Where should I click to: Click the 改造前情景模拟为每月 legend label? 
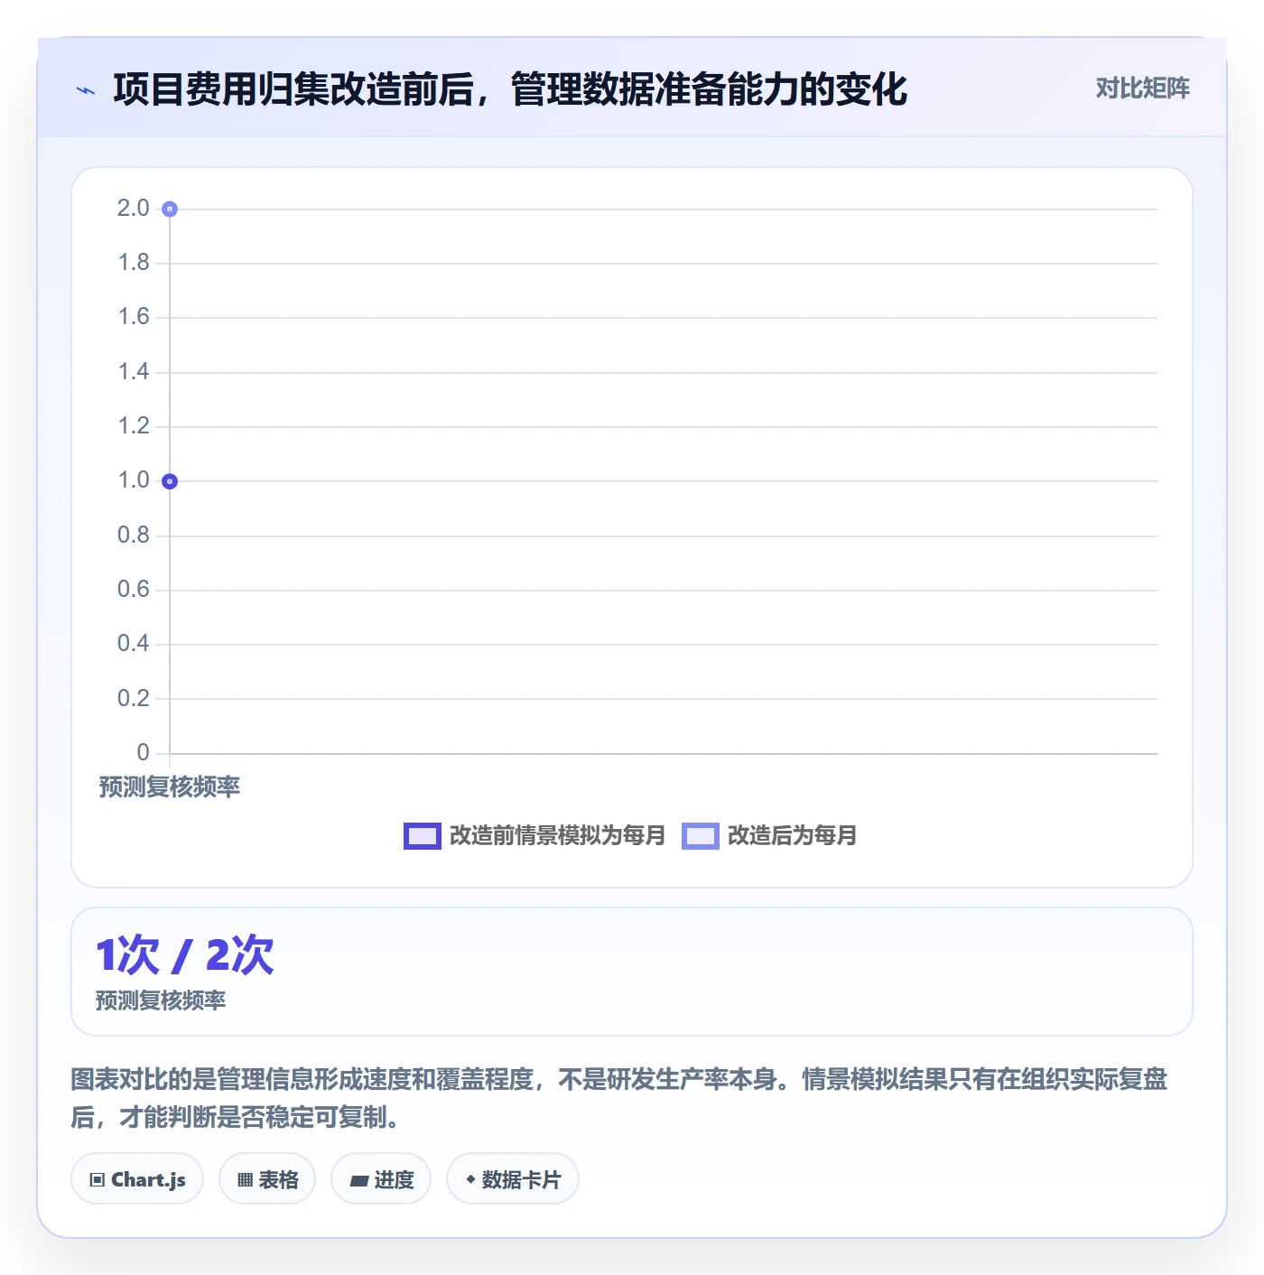(x=557, y=835)
